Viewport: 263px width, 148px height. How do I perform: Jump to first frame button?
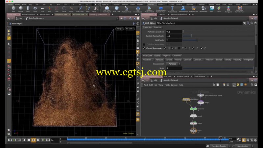point(10,140)
